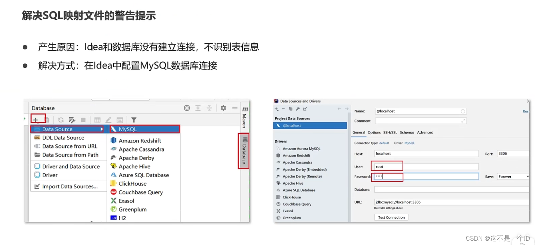Image resolution: width=535 pixels, height=245 pixels.
Task: Choose the Driver menu item
Action: 50,175
